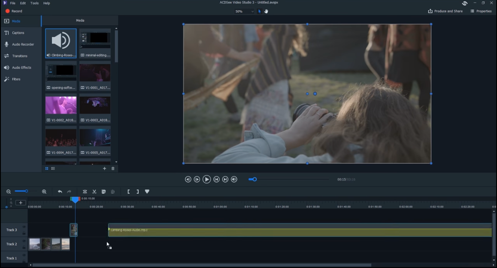Add a marker using the marker icon
The height and width of the screenshot is (268, 497).
pyautogui.click(x=147, y=192)
